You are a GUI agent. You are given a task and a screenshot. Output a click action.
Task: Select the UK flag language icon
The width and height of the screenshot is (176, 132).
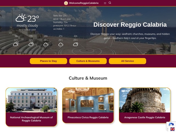172,129
